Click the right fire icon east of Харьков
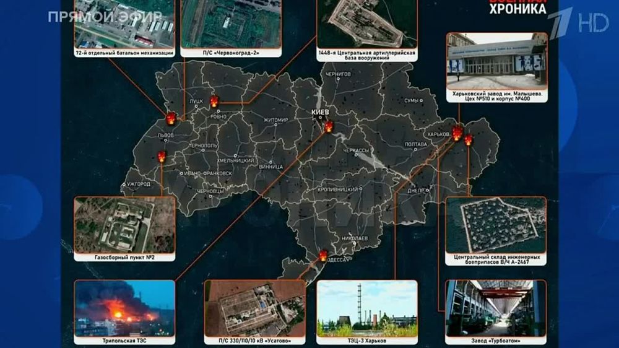Screen dimensions: 619x348 coord(469,140)
